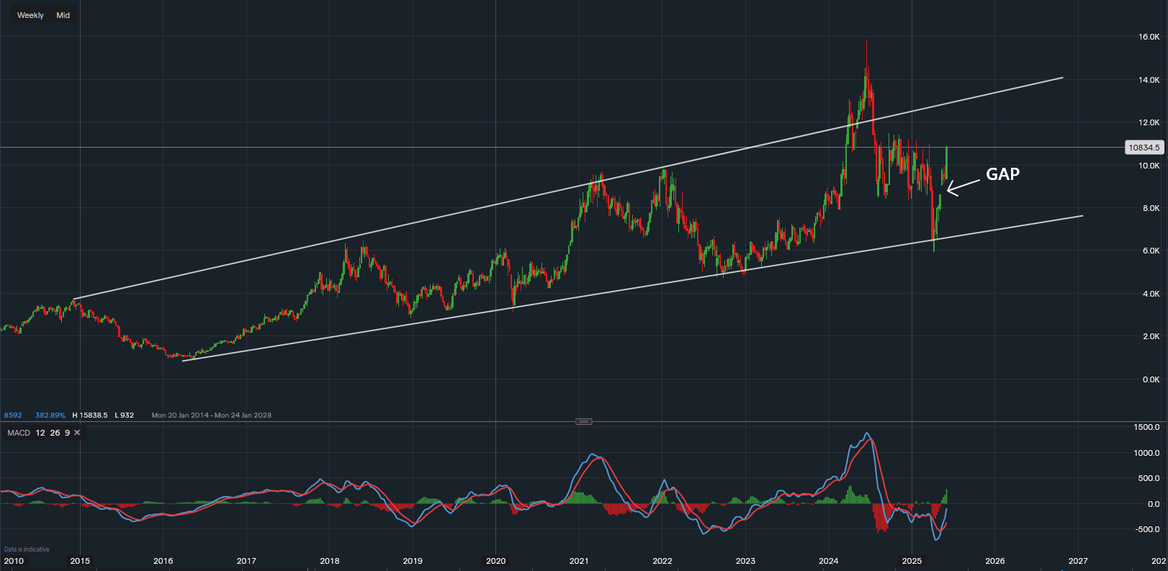Click the 2025 label on time axis

coord(912,561)
